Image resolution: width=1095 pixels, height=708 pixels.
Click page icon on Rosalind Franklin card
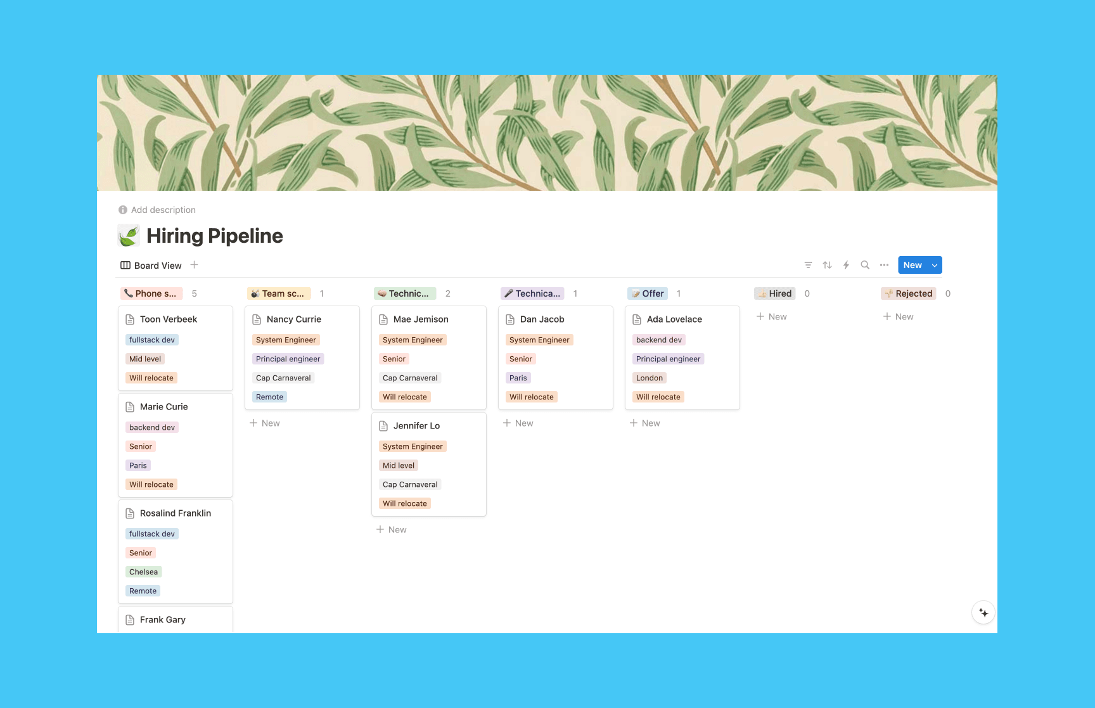[130, 513]
